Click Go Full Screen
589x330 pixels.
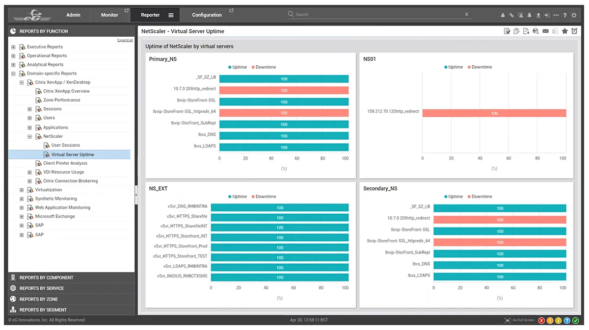click(519, 320)
